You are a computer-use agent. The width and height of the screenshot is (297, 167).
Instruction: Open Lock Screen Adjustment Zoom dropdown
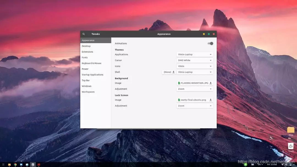(x=195, y=106)
